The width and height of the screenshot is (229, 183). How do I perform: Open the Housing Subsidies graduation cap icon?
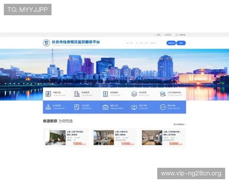click(x=163, y=94)
